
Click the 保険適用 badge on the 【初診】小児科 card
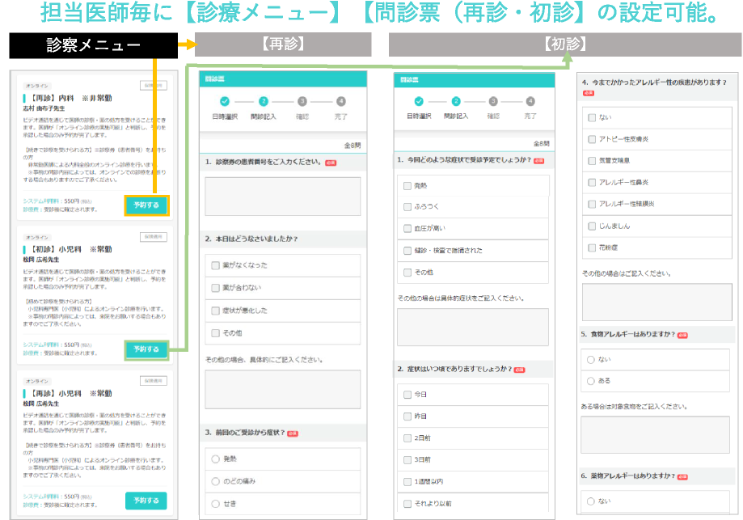point(154,237)
